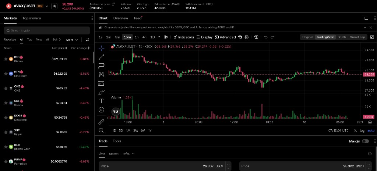
Task: Select the 1h timeframe button
Action: (137, 37)
